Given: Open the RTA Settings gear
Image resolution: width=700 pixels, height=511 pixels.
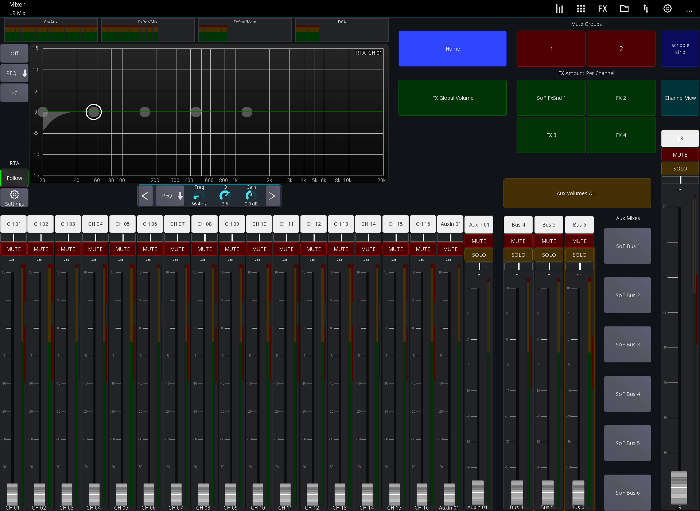Looking at the screenshot, I should (x=14, y=197).
